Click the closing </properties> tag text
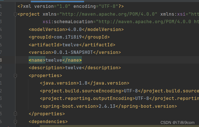199x127 pixels. (x=47, y=114)
